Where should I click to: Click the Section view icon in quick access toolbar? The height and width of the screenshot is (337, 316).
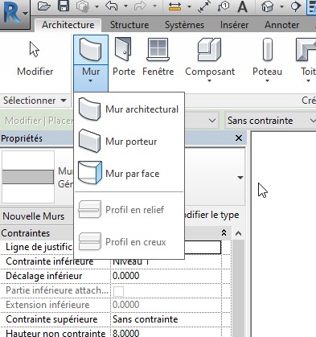coord(295,6)
